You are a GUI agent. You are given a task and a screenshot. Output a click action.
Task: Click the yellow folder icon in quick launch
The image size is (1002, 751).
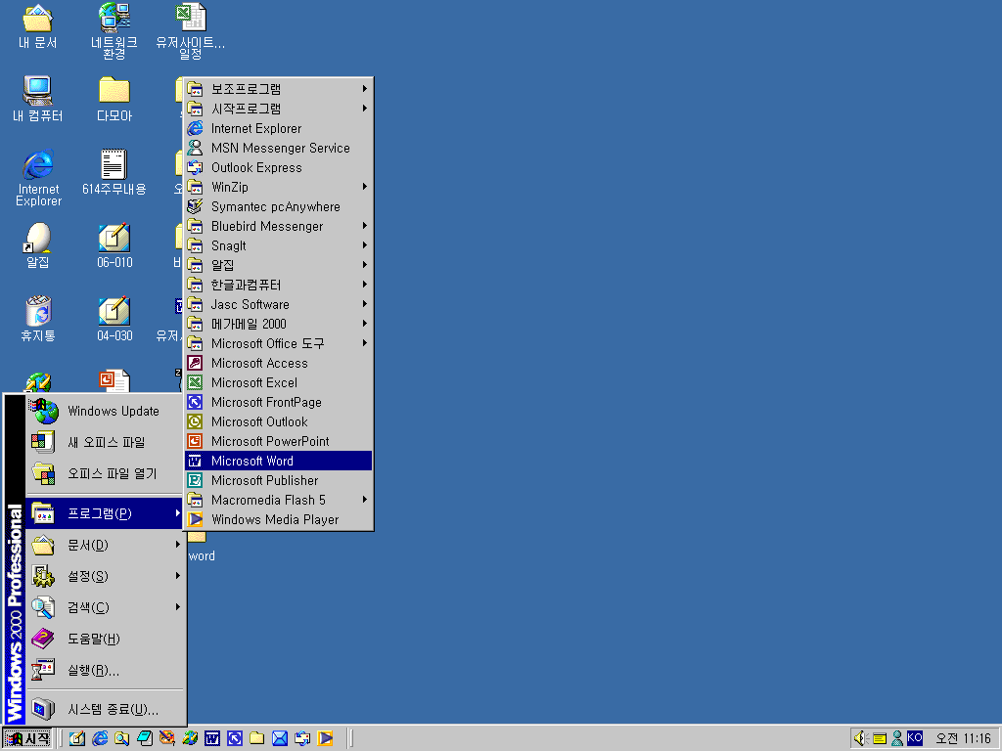pos(257,738)
